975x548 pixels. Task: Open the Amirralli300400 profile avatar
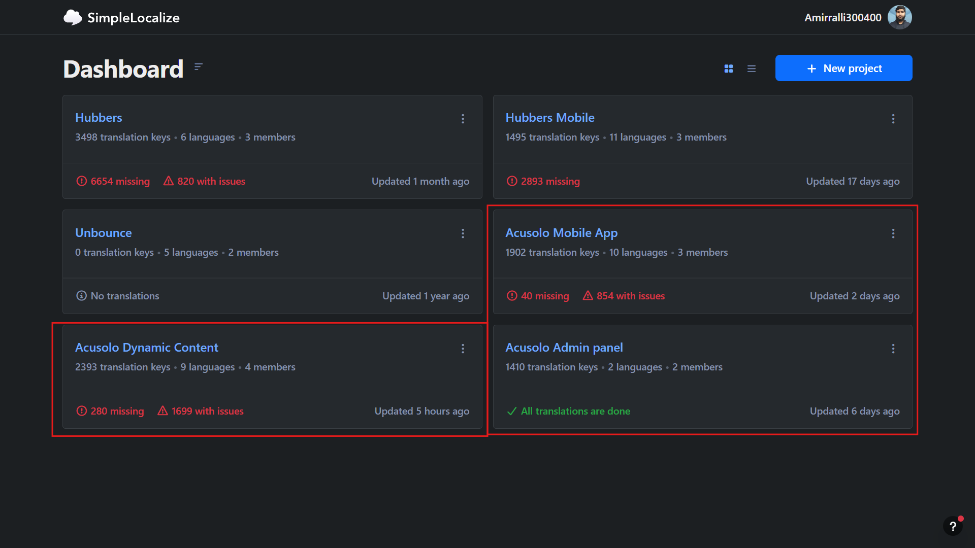click(x=900, y=17)
